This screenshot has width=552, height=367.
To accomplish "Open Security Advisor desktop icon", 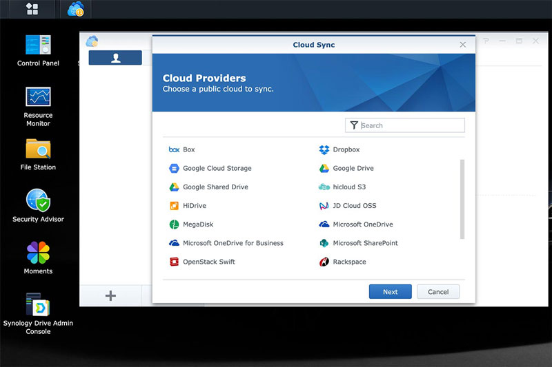I will pyautogui.click(x=38, y=200).
